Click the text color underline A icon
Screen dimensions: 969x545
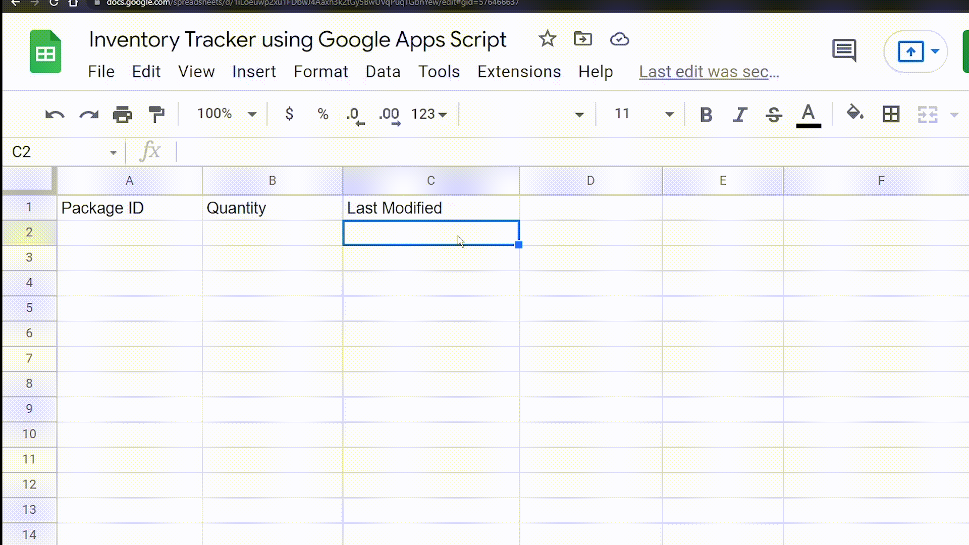click(809, 115)
